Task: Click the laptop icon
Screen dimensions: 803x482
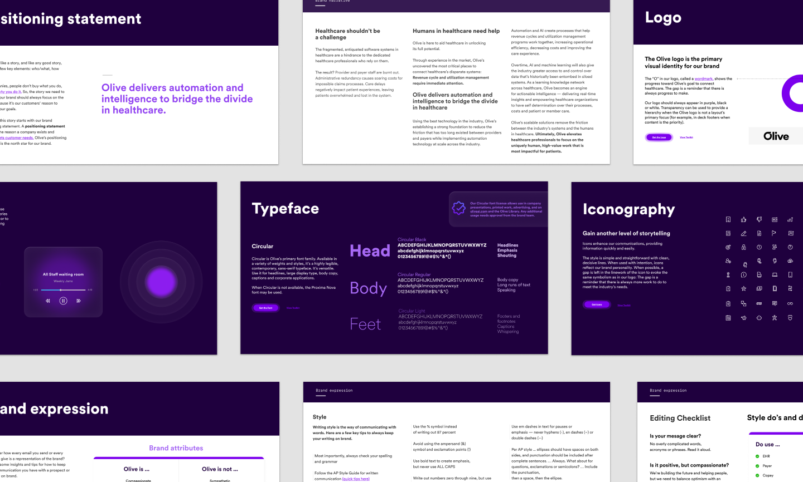Action: (775, 275)
